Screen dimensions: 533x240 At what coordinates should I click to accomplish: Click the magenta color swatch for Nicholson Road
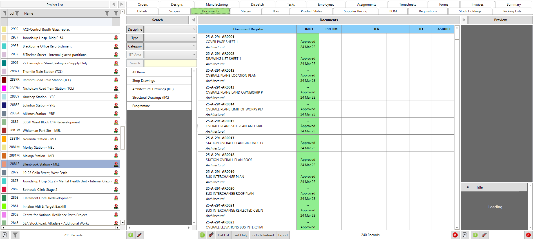pyautogui.click(x=4, y=88)
